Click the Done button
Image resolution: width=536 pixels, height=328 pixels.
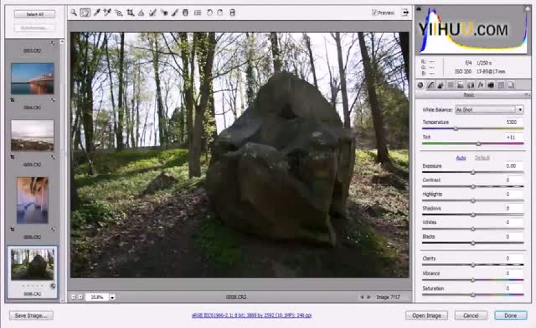tap(510, 315)
